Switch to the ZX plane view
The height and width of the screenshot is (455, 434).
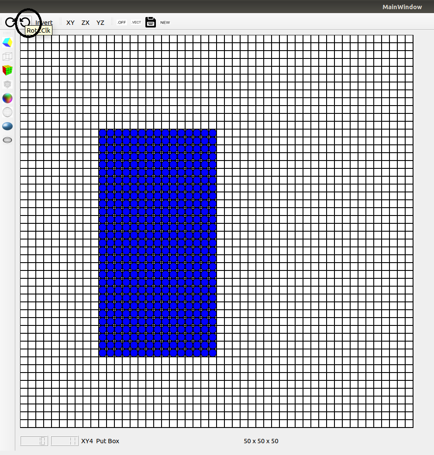[x=85, y=22]
